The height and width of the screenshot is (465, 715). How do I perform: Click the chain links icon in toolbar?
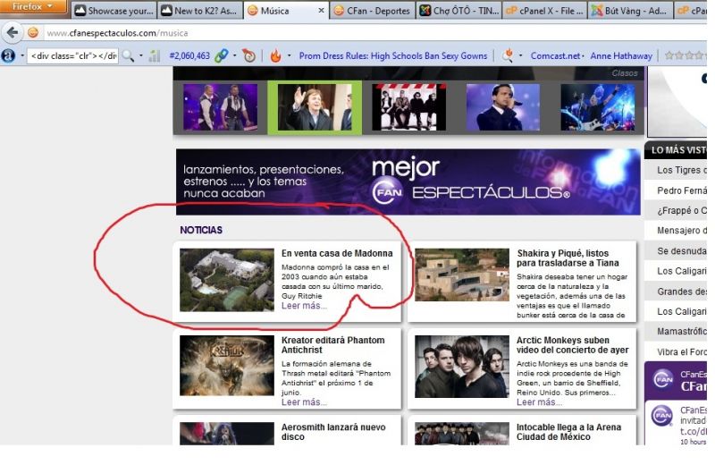[221, 55]
